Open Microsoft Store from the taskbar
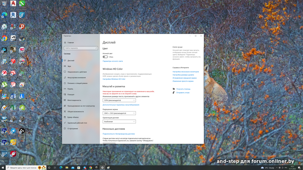Screen dimensions: 303x170 click(x=79, y=168)
